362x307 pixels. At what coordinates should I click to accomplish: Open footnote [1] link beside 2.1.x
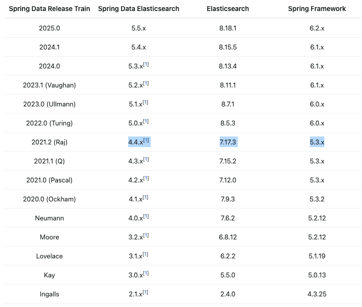pos(145,292)
